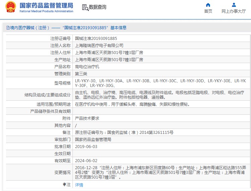Click the 第三类 category value

81,74
